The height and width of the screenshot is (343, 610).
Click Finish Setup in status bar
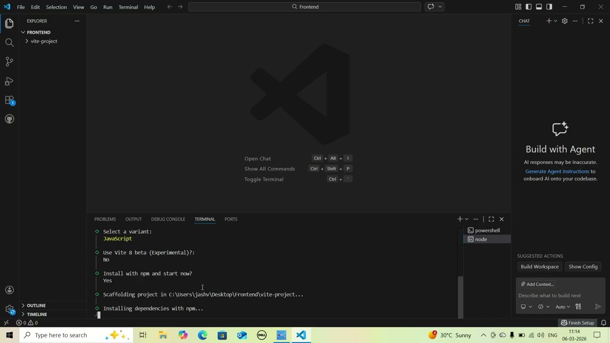point(578,323)
